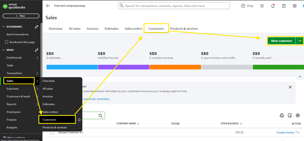Open Create invoice action dropdown arrow
Viewport: 304px width, 141px height.
pyautogui.click(x=299, y=133)
